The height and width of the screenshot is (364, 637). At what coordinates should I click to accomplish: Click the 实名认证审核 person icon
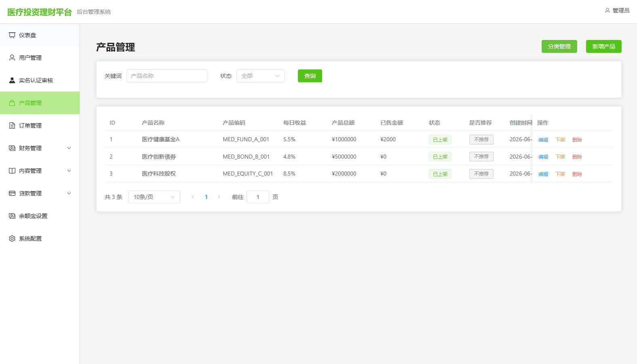[12, 80]
